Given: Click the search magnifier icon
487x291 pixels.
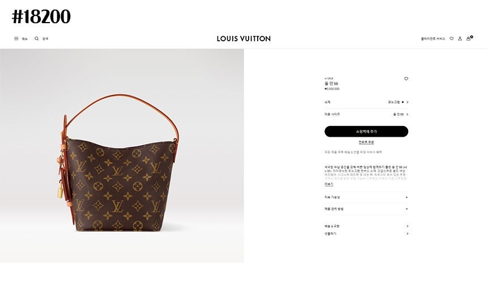Looking at the screenshot, I should coord(37,39).
